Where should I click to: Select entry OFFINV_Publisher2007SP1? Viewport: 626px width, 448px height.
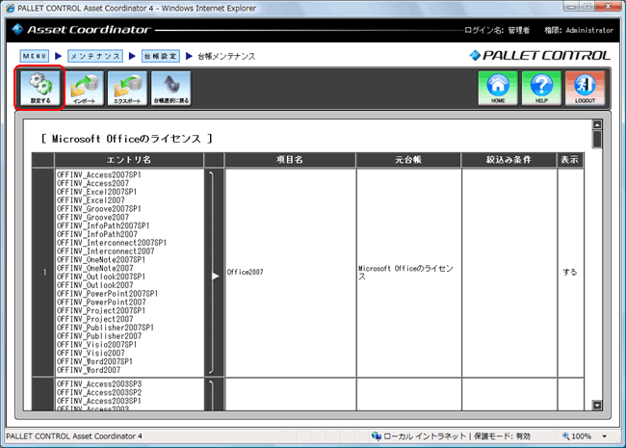(105, 328)
